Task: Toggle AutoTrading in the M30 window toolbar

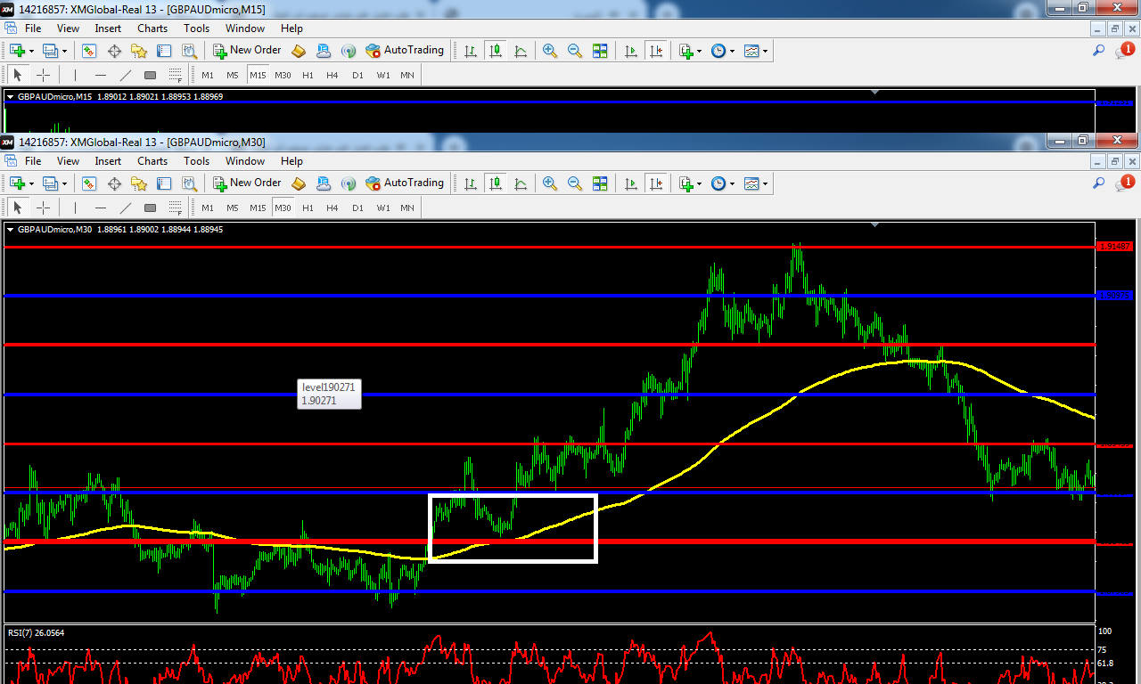Action: click(404, 183)
